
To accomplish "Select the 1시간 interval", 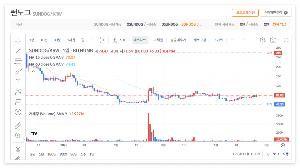I will click(71, 40).
